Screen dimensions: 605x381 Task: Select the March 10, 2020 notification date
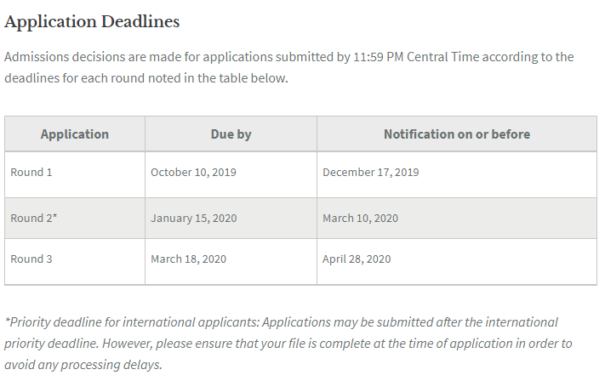(361, 218)
